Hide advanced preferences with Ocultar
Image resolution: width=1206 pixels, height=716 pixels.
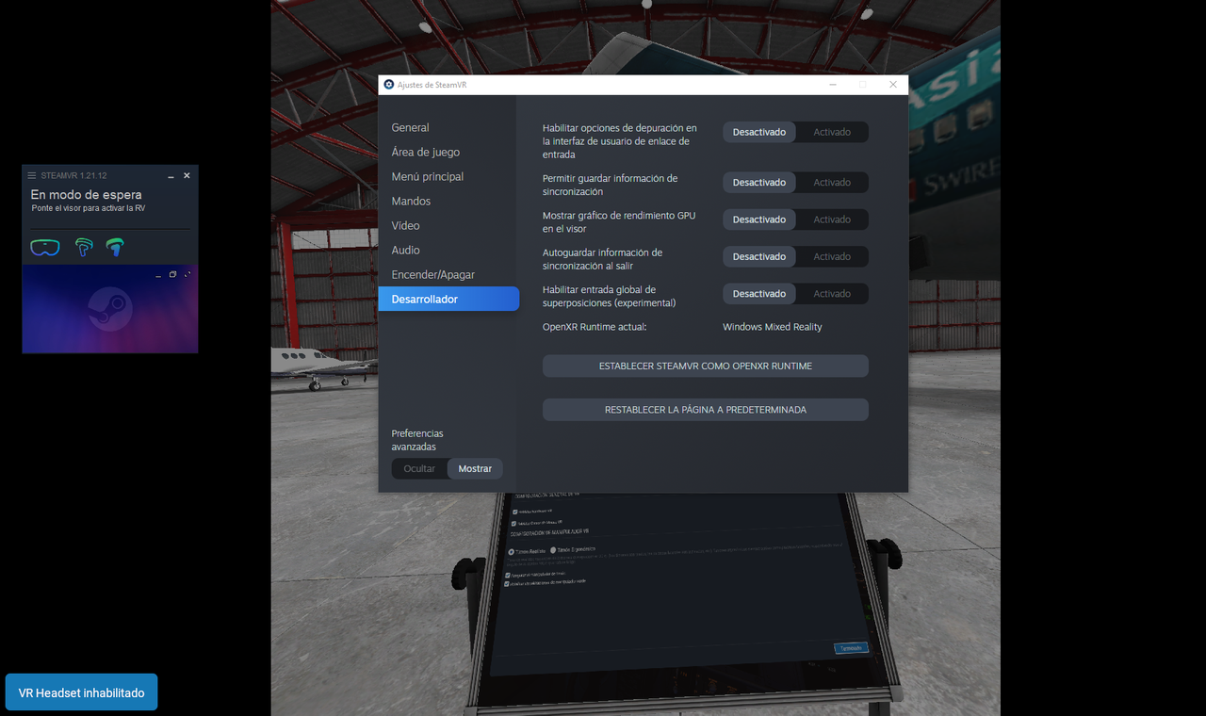[x=419, y=468]
